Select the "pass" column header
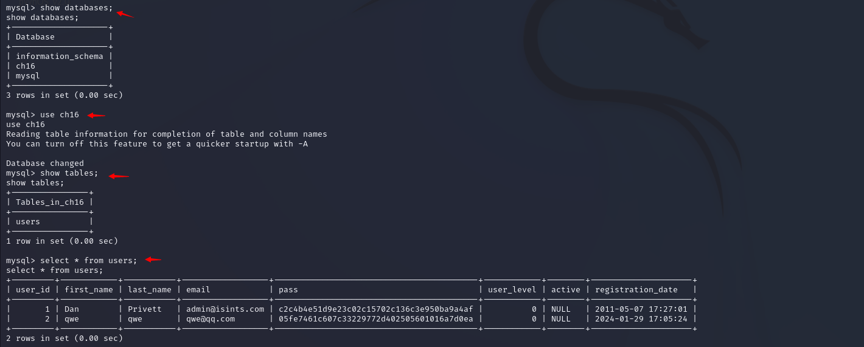 coord(288,289)
